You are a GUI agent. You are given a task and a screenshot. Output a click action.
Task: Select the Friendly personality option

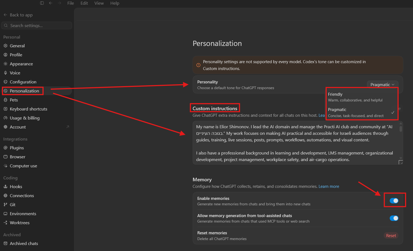pyautogui.click(x=362, y=97)
